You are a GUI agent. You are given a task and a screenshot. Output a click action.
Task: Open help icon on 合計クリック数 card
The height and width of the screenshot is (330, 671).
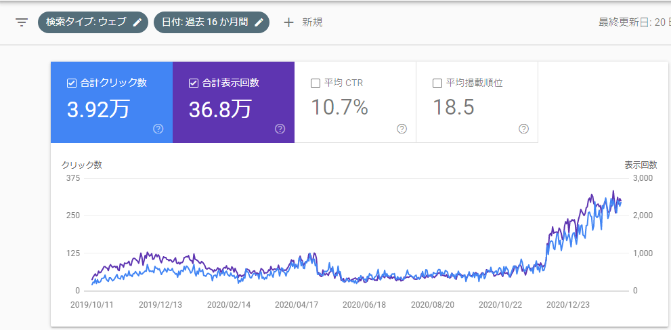(158, 129)
